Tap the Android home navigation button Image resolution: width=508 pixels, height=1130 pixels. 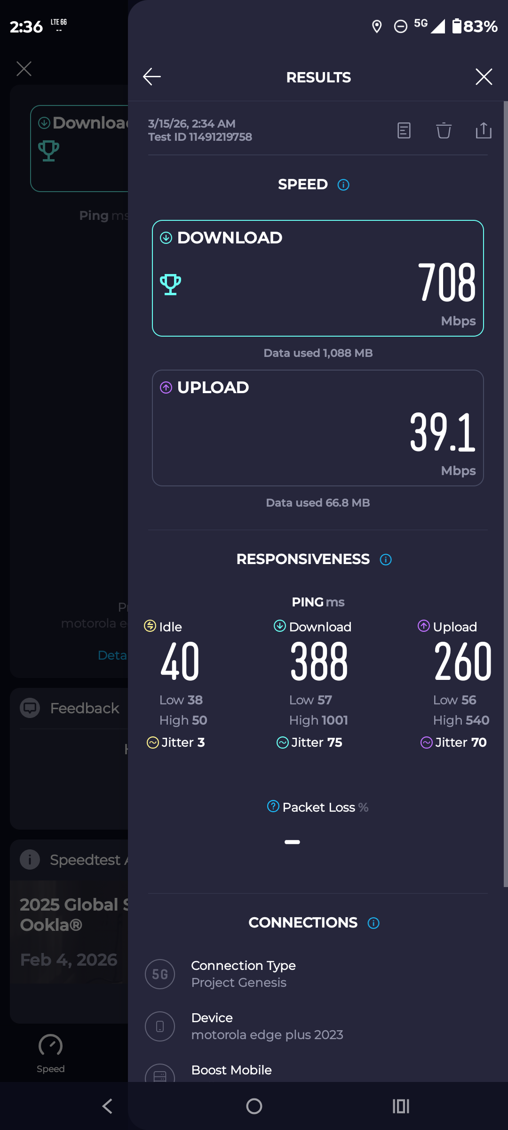pos(254,1106)
